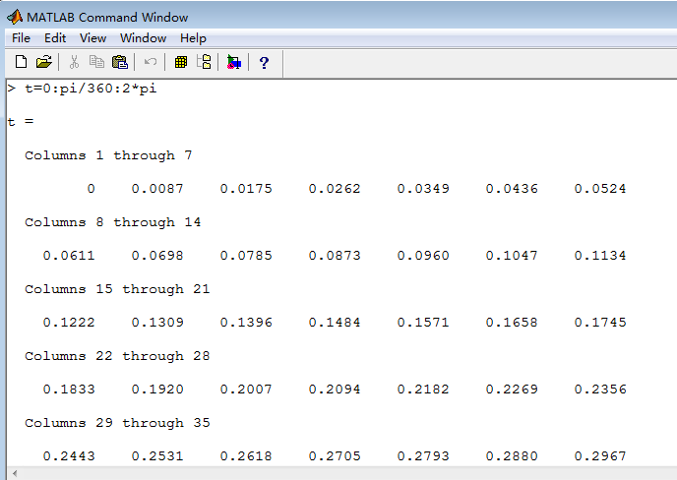Click the value 0.2967

click(600, 456)
